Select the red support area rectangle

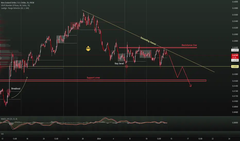103,80
